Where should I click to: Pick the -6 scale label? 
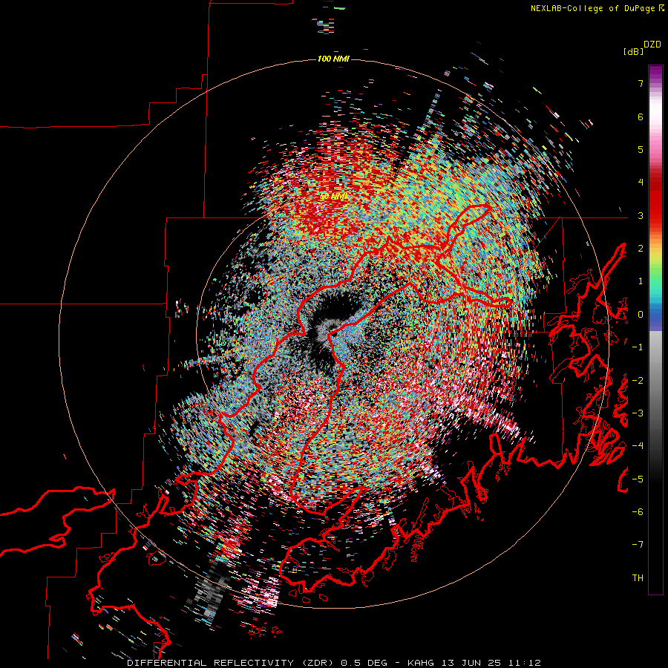coord(638,512)
